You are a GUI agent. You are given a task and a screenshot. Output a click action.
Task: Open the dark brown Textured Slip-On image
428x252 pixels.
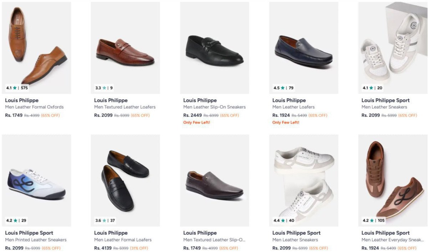(x=214, y=184)
